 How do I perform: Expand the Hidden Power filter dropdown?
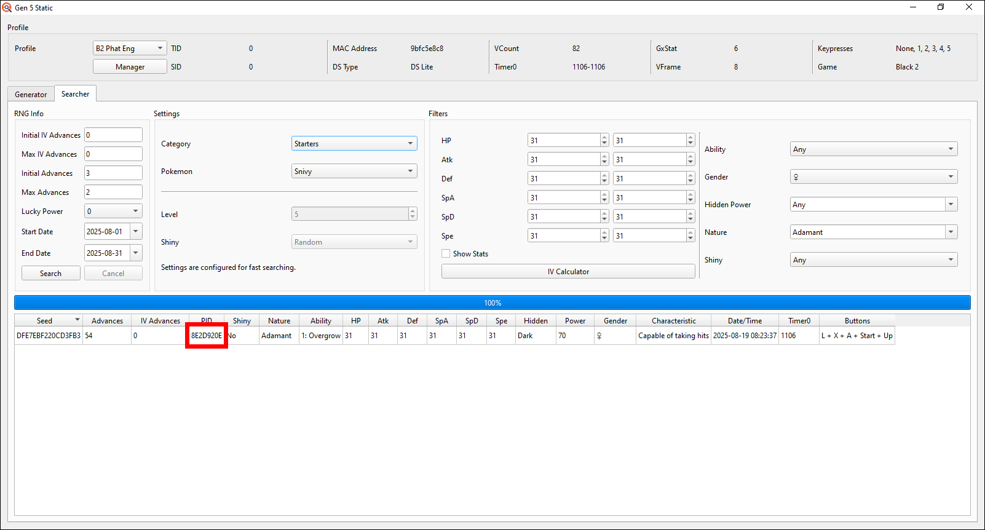(951, 204)
